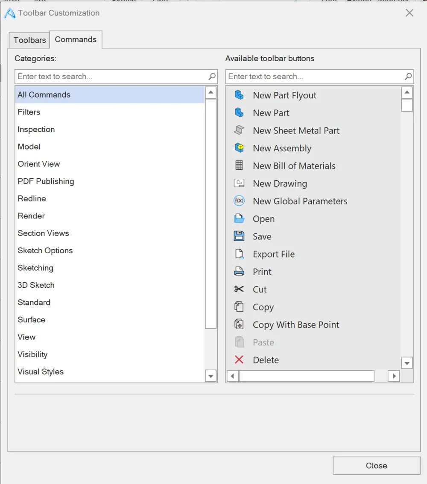Click the red Delete X icon
This screenshot has width=427, height=484.
pyautogui.click(x=239, y=360)
